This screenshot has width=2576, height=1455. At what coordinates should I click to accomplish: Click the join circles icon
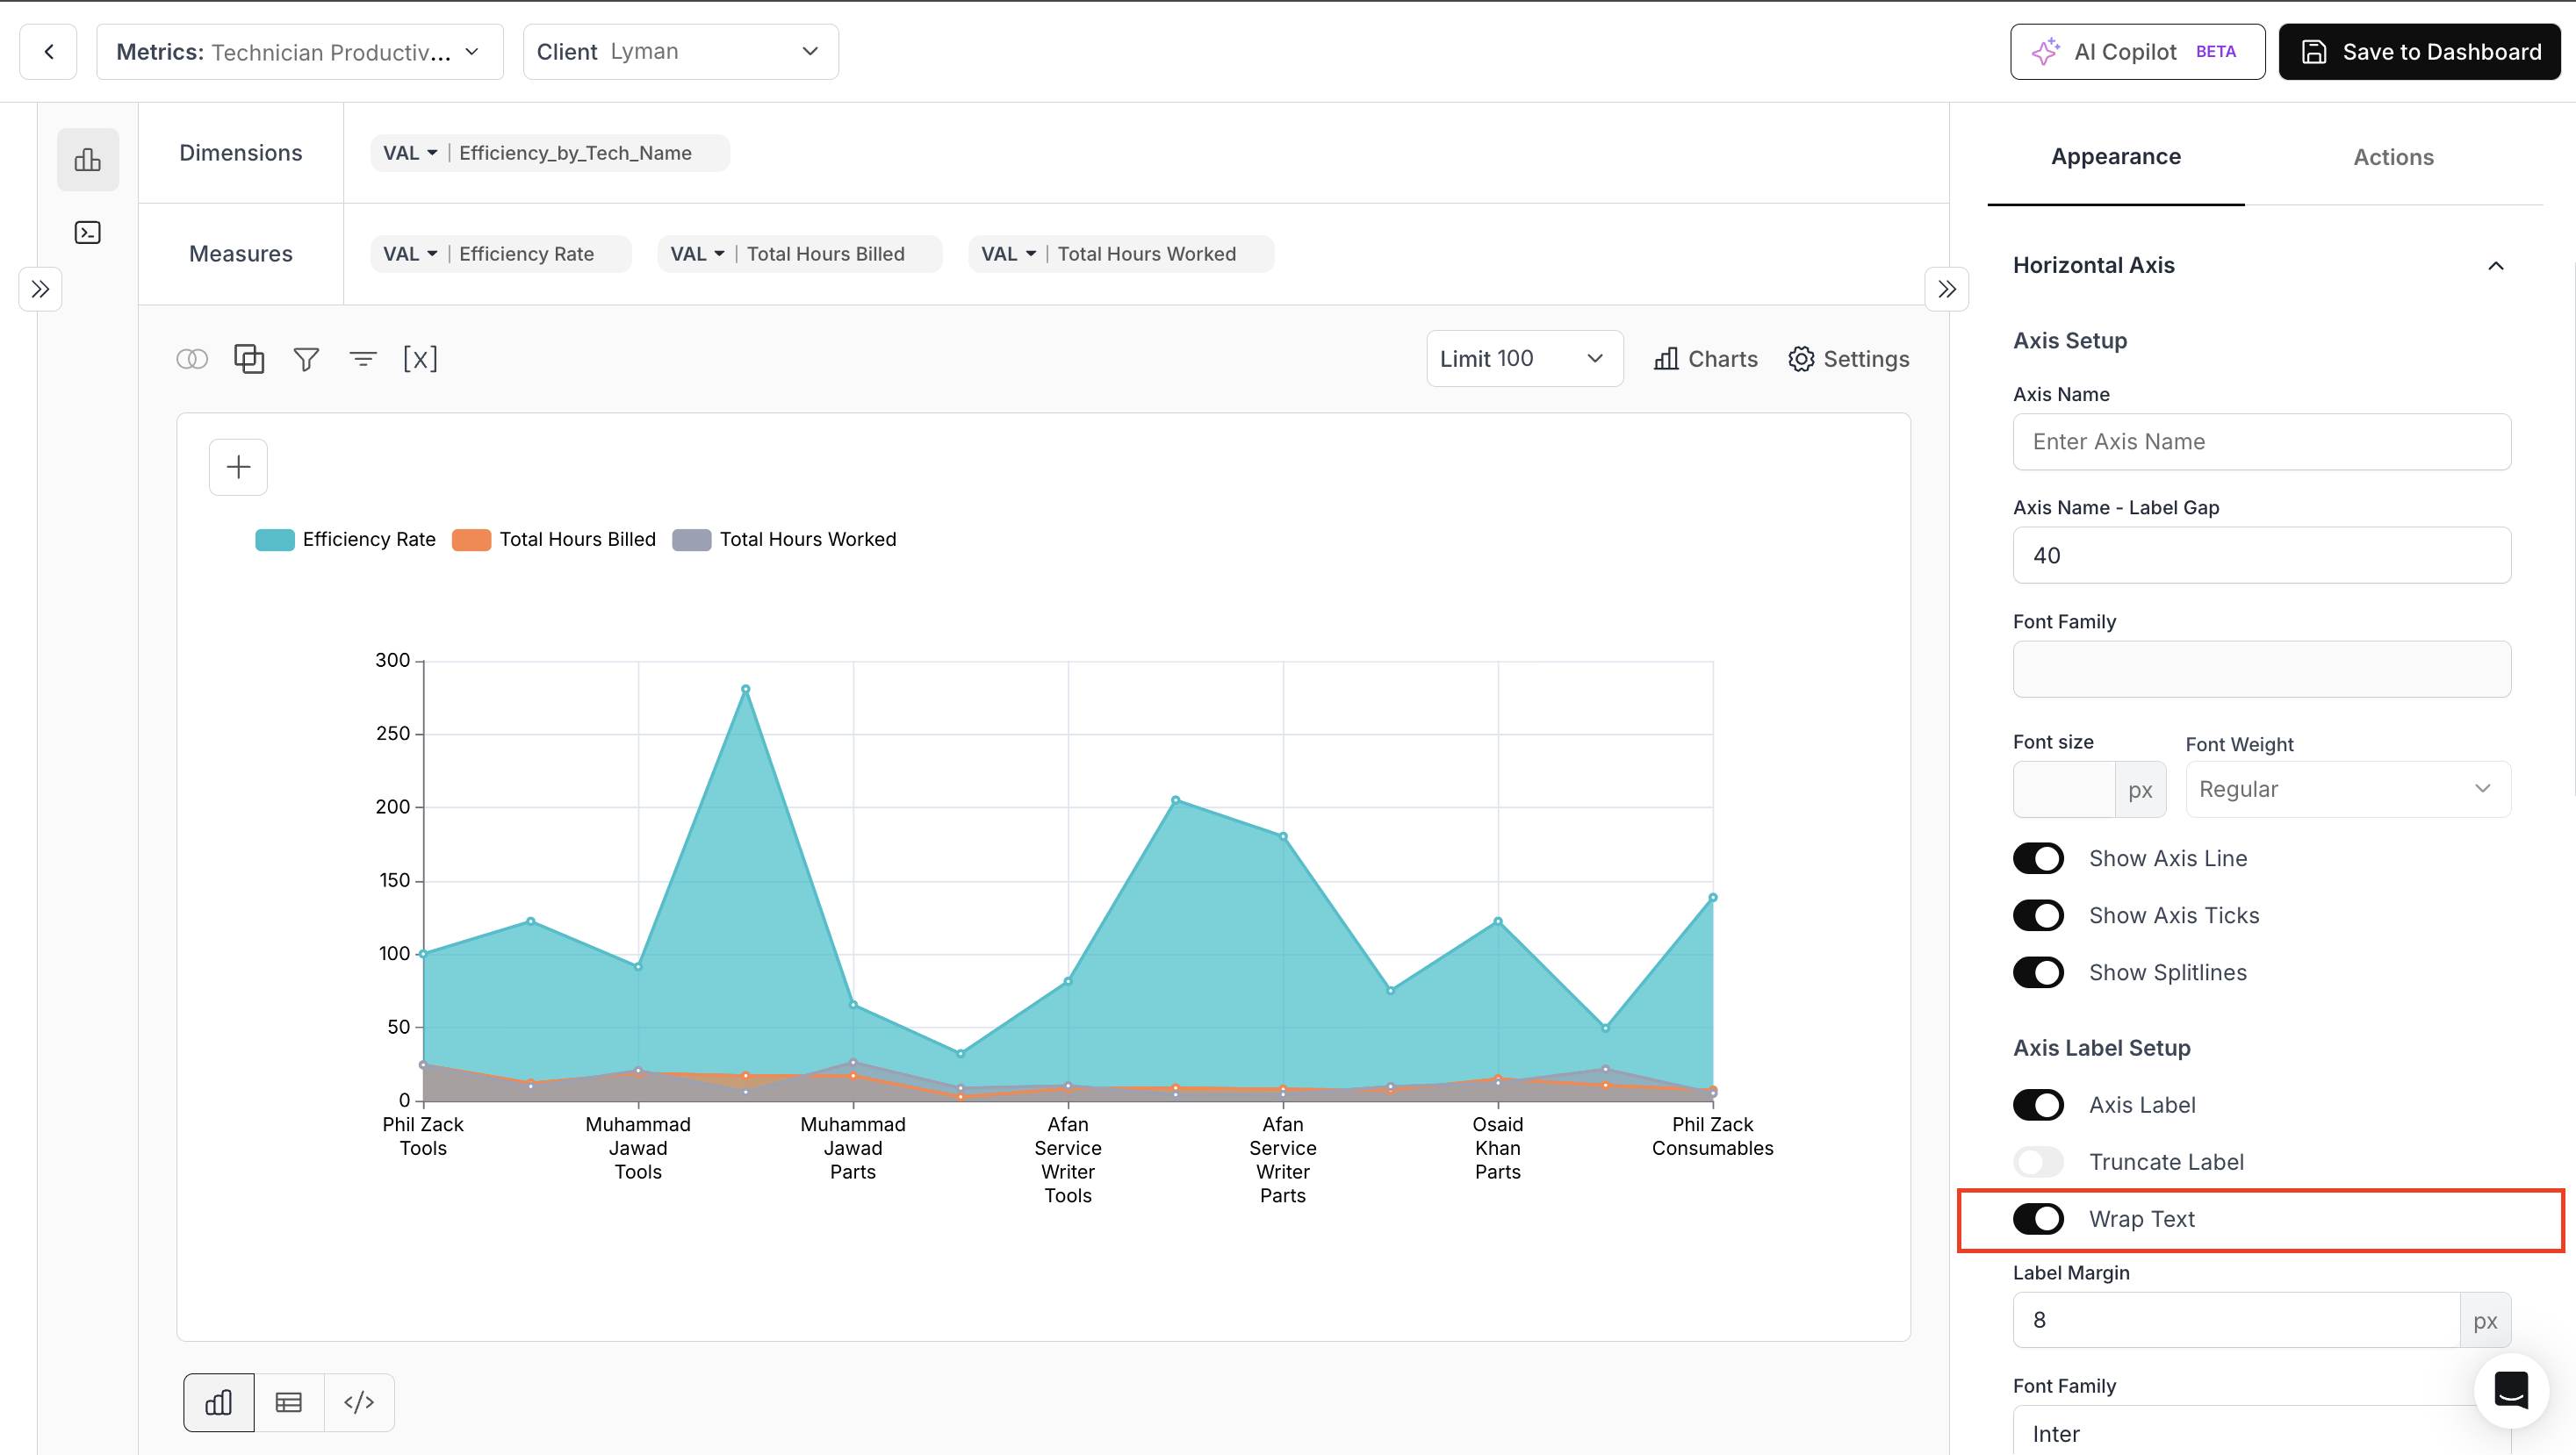[192, 359]
